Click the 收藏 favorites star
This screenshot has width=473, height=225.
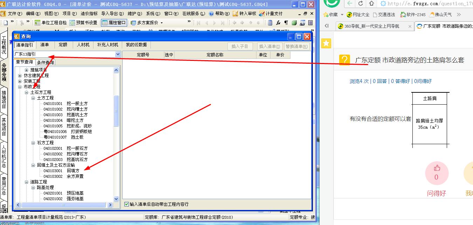(326, 15)
